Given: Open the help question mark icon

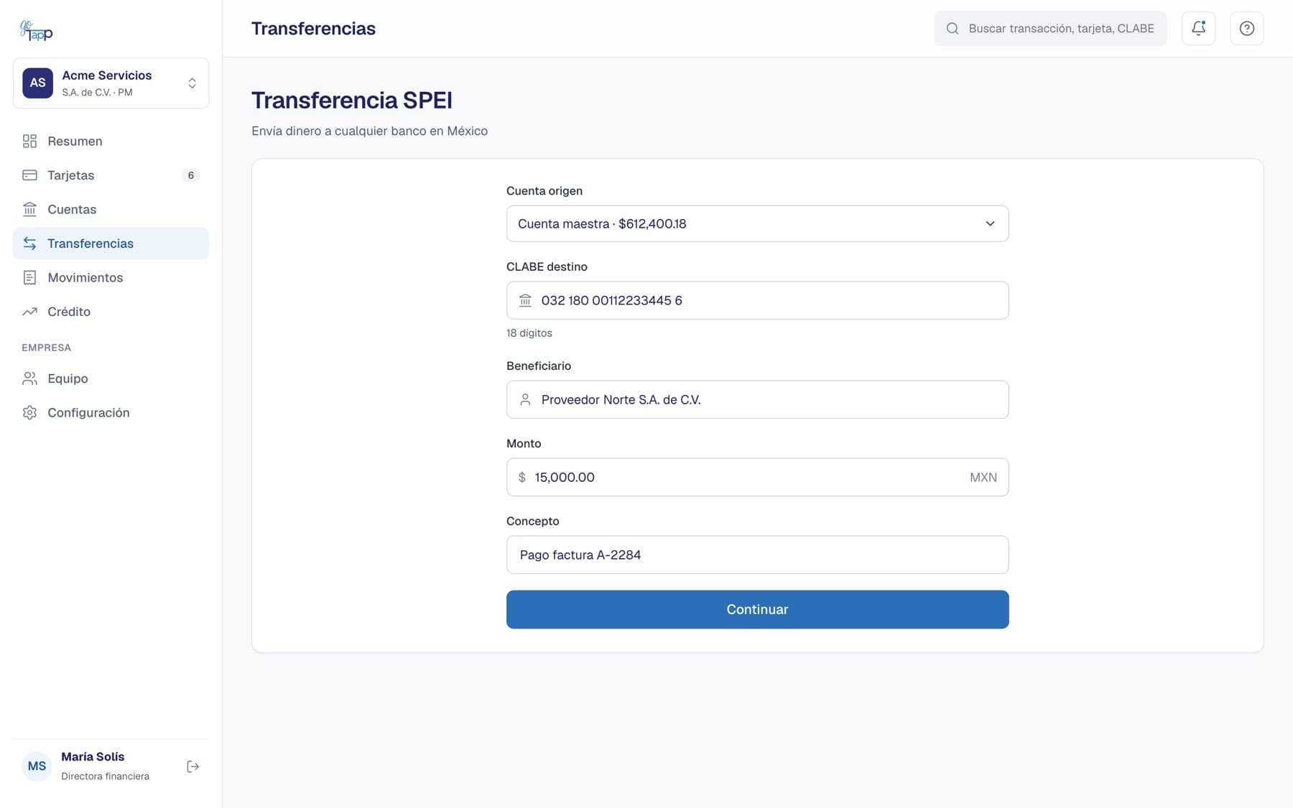Looking at the screenshot, I should pos(1246,29).
